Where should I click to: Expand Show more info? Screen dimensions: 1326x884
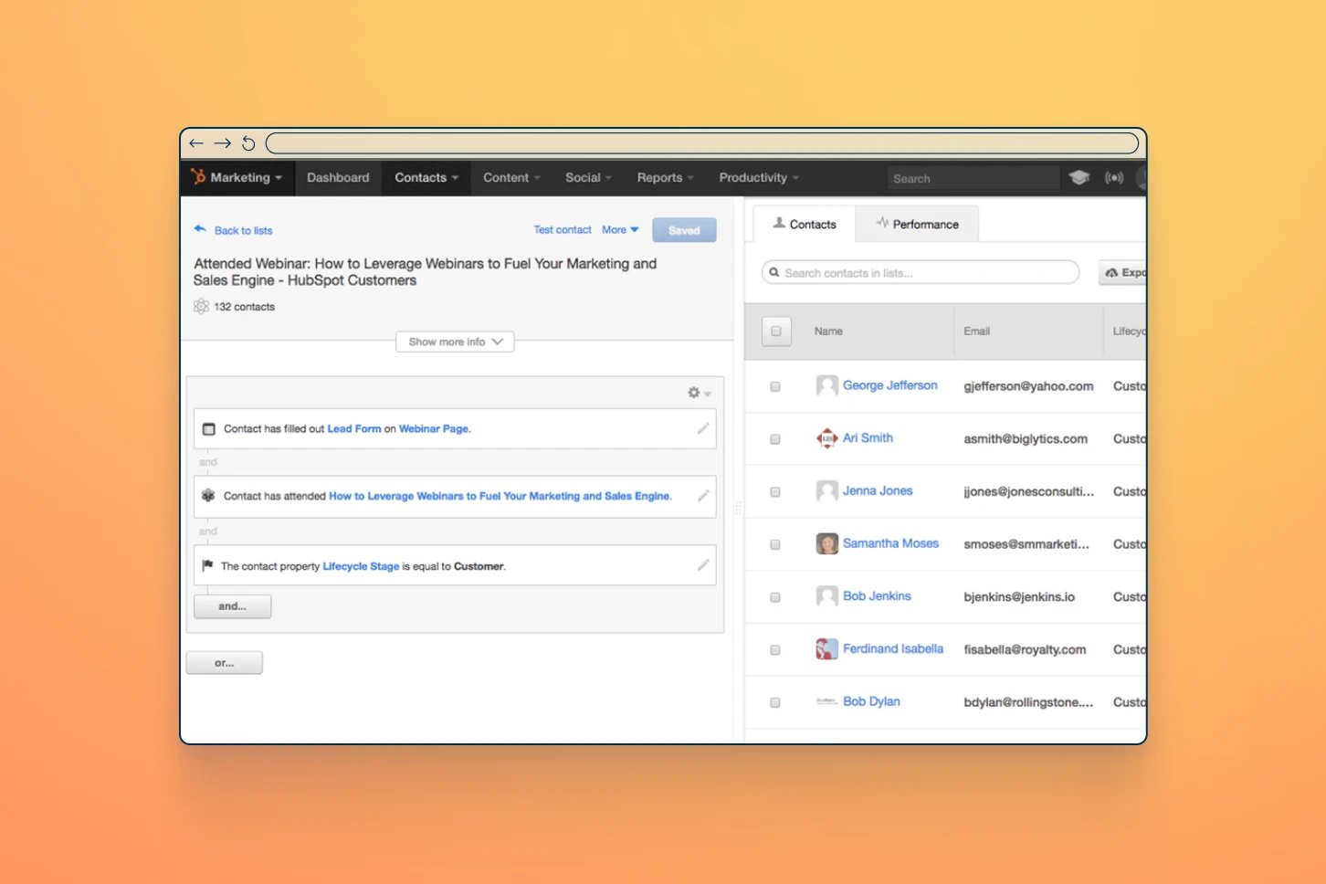455,342
